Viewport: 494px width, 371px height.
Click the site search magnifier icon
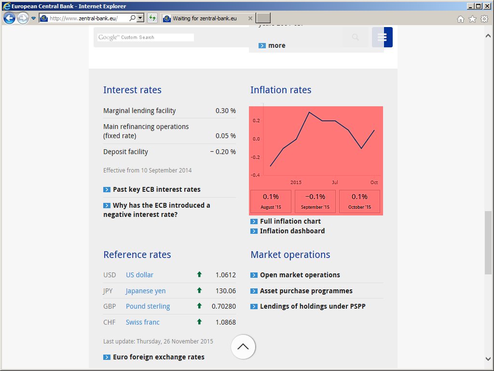click(356, 37)
